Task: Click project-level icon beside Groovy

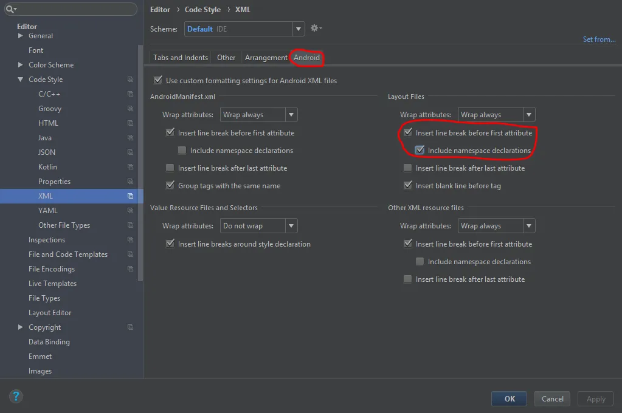Action: [130, 108]
